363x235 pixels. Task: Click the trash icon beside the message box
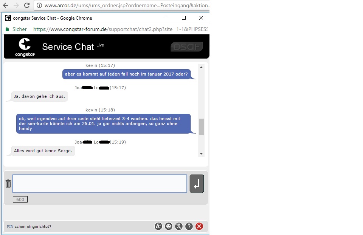click(8, 184)
